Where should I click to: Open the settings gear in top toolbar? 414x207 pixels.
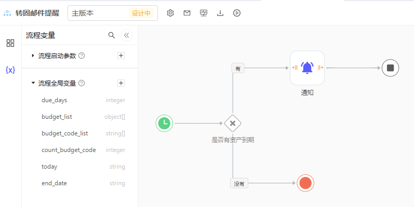click(170, 13)
